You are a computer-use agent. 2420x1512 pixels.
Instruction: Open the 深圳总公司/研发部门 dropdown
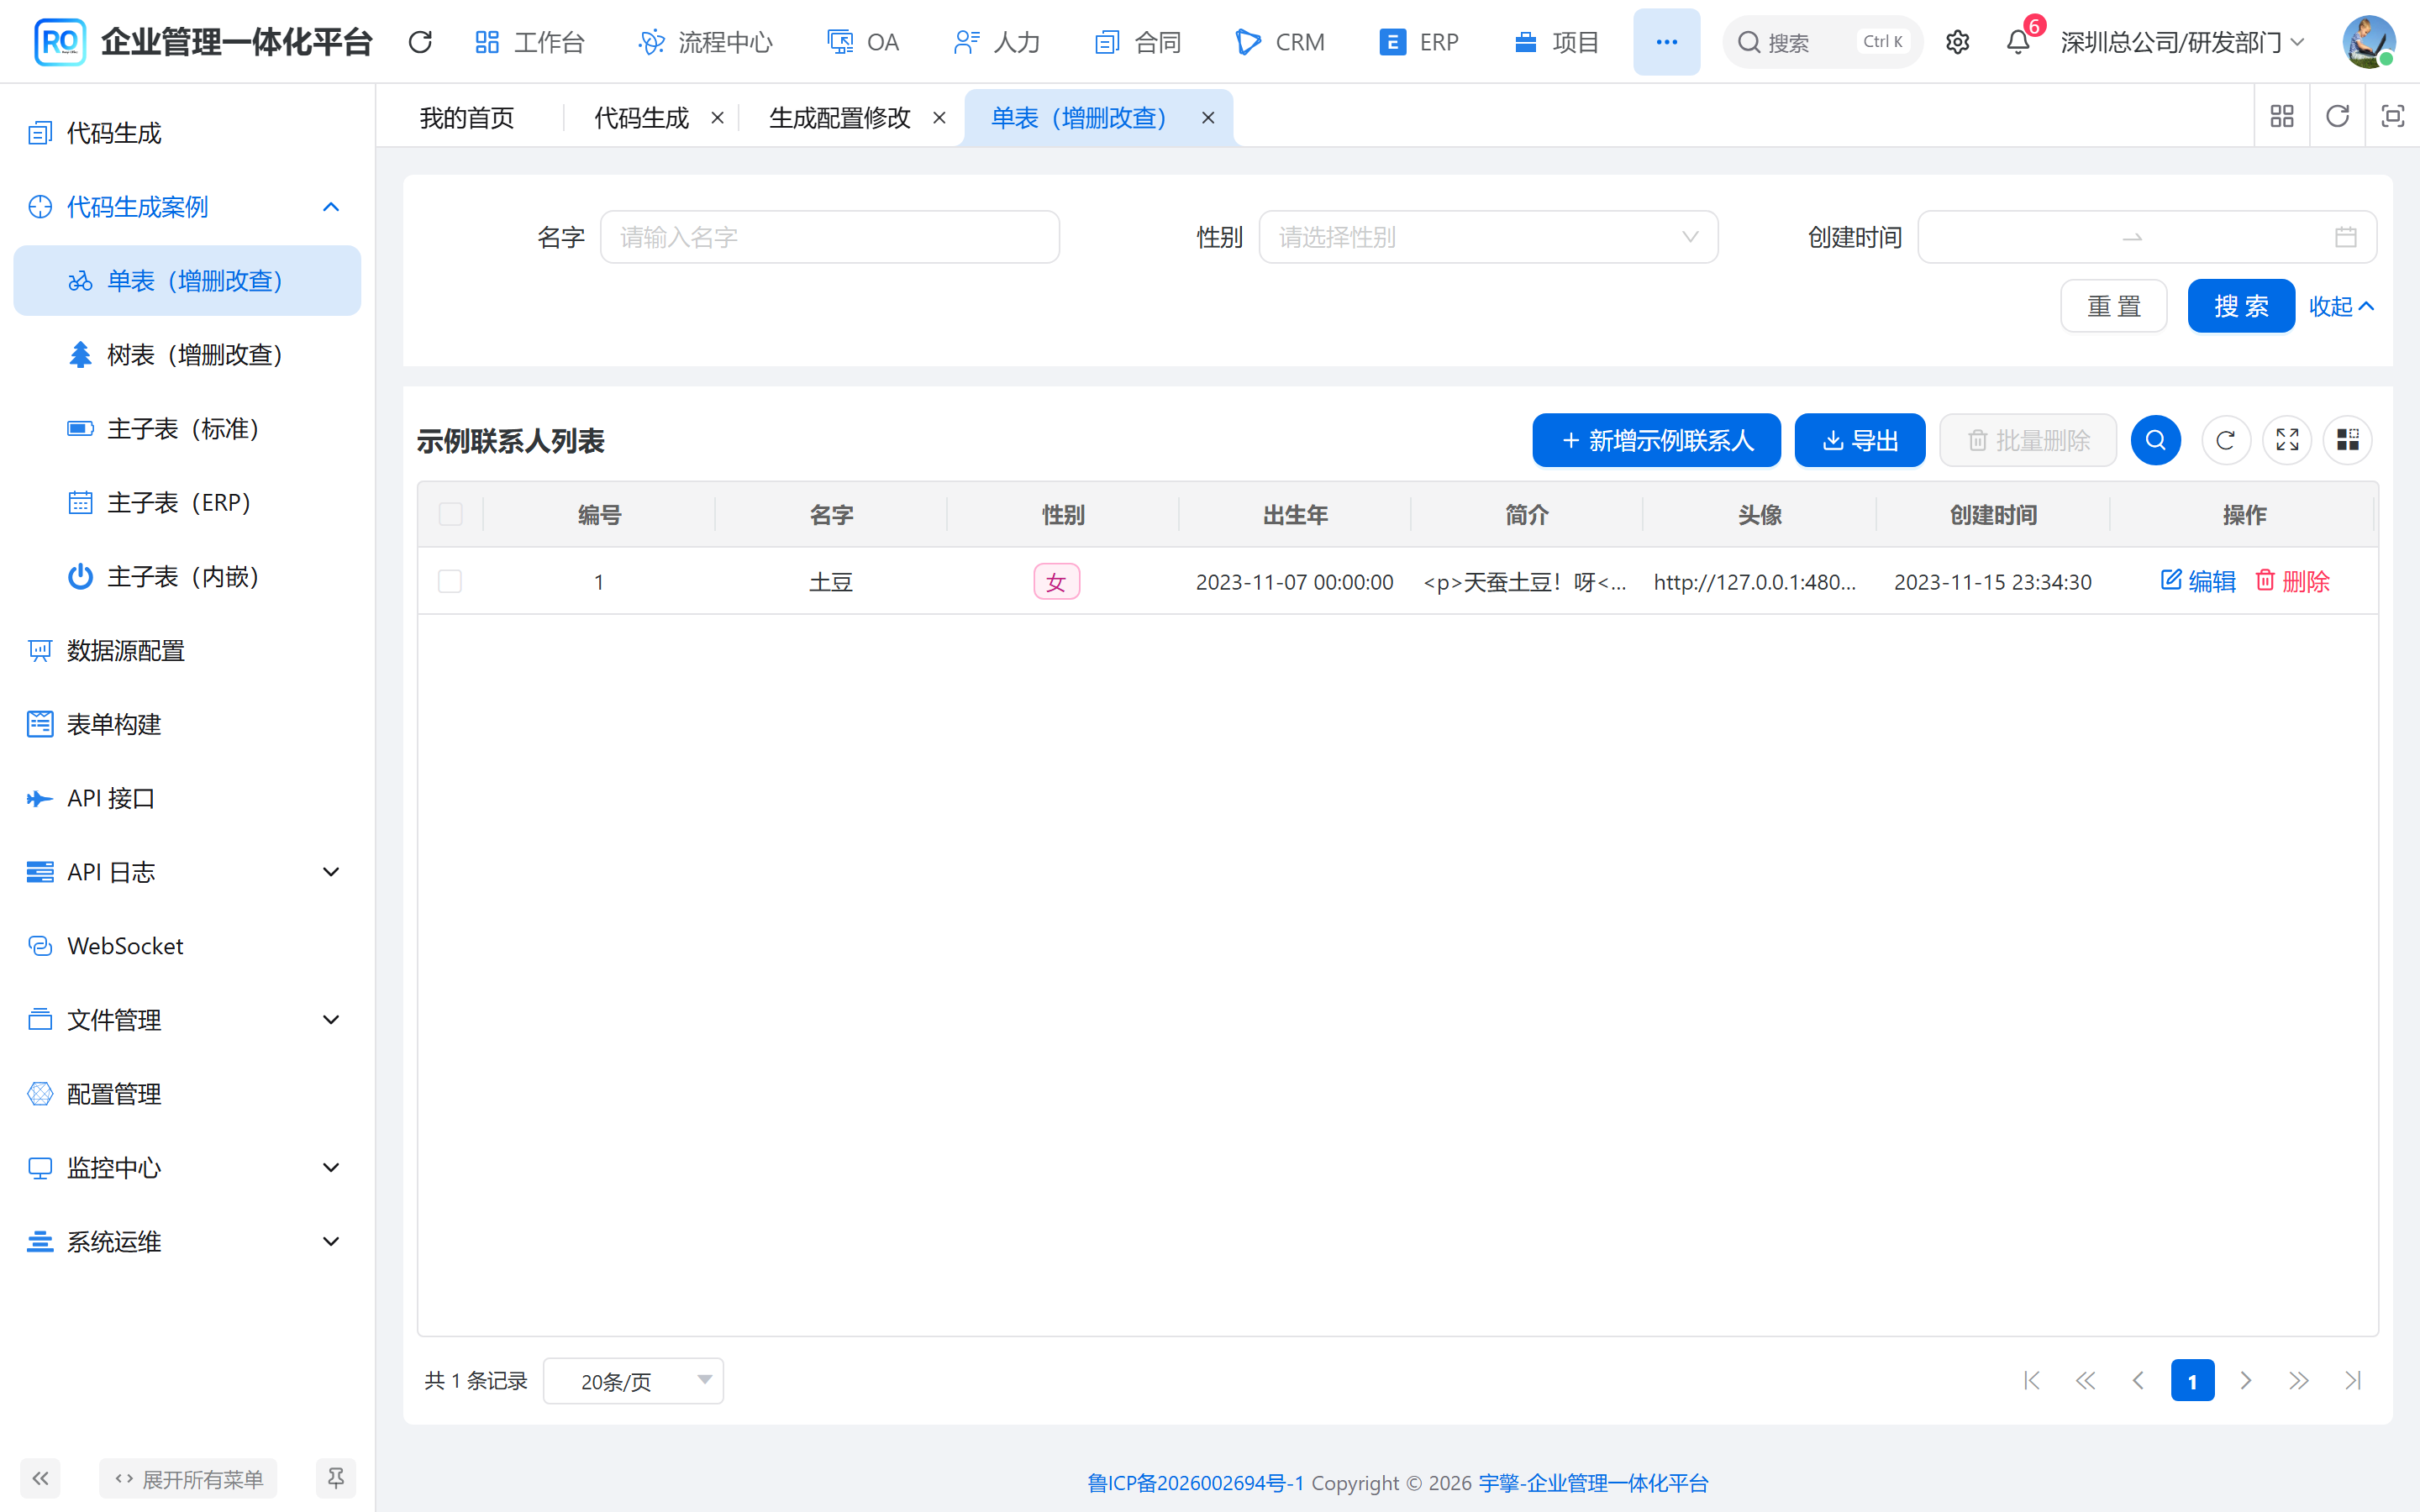(x=2183, y=42)
